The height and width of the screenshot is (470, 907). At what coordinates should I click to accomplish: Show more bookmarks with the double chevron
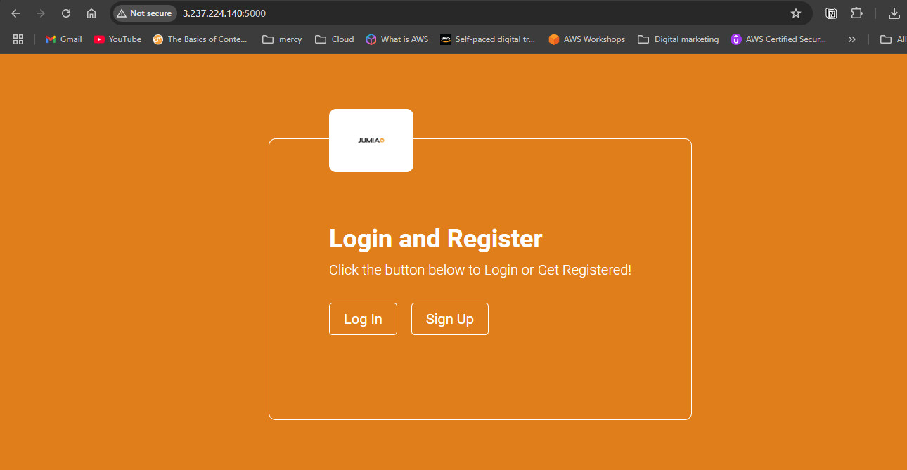pyautogui.click(x=852, y=39)
